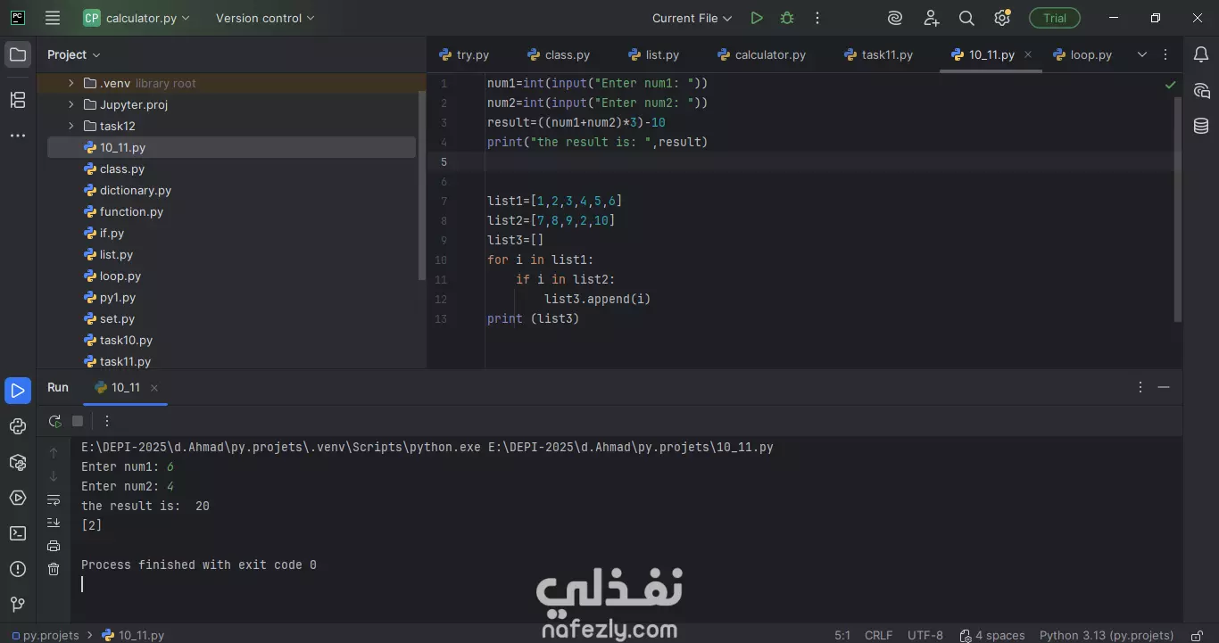This screenshot has height=643, width=1219.
Task: Open the Version control dropdown
Action: click(265, 18)
